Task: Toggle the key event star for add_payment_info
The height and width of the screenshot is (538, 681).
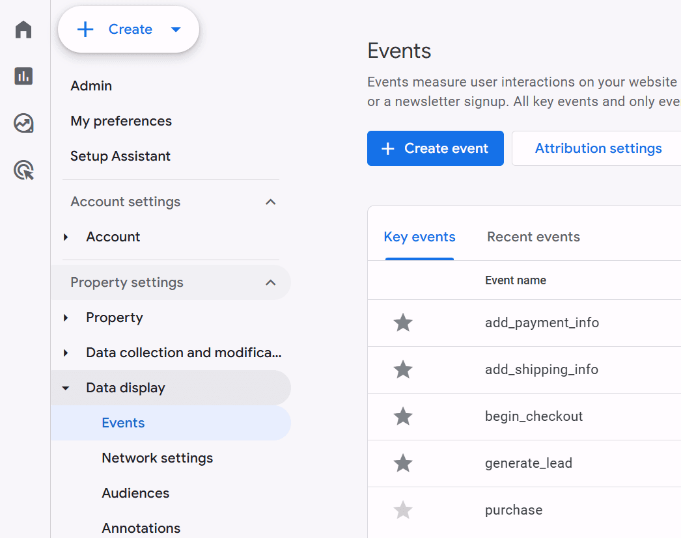Action: (x=402, y=323)
